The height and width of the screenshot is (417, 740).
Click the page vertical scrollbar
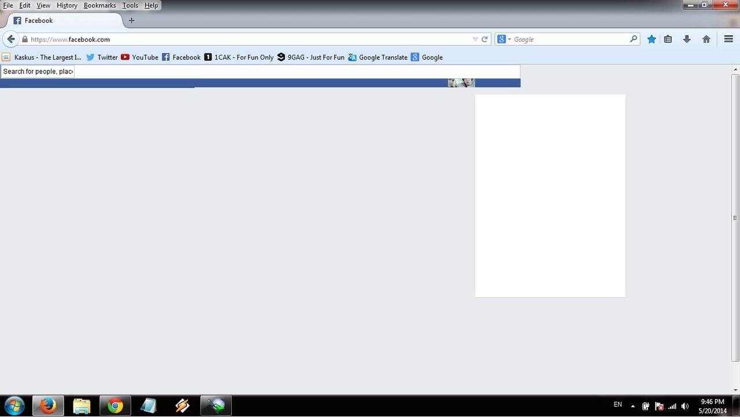click(735, 217)
